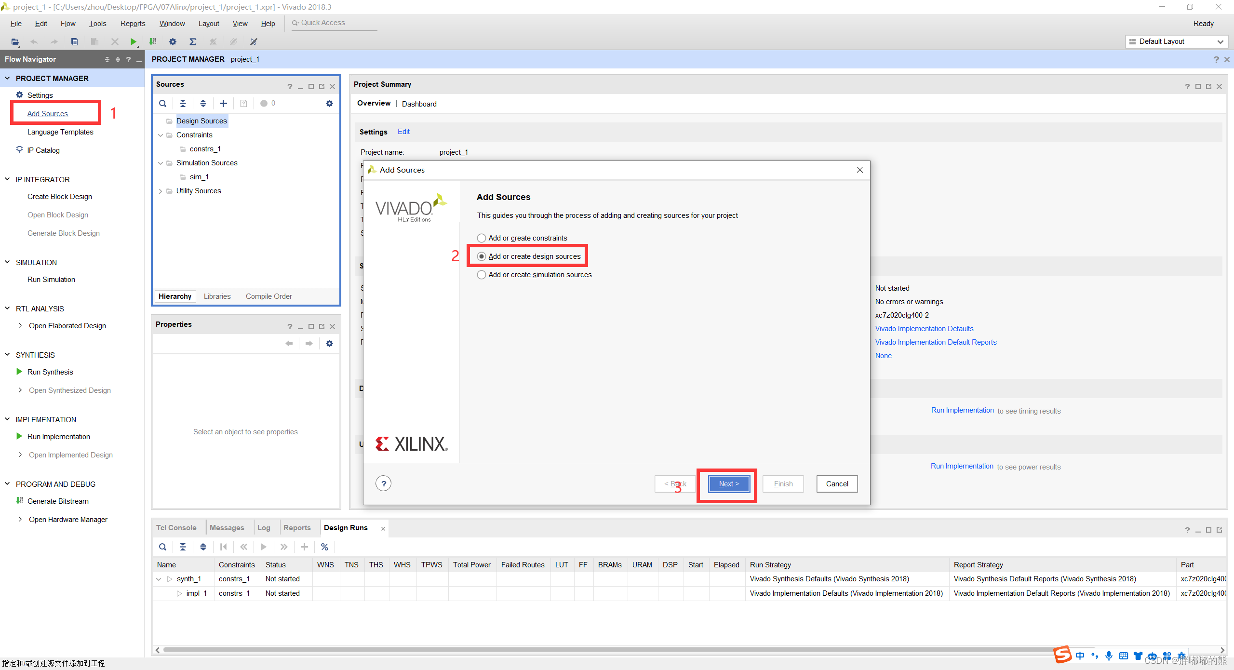Open the Tools menu

(x=97, y=23)
